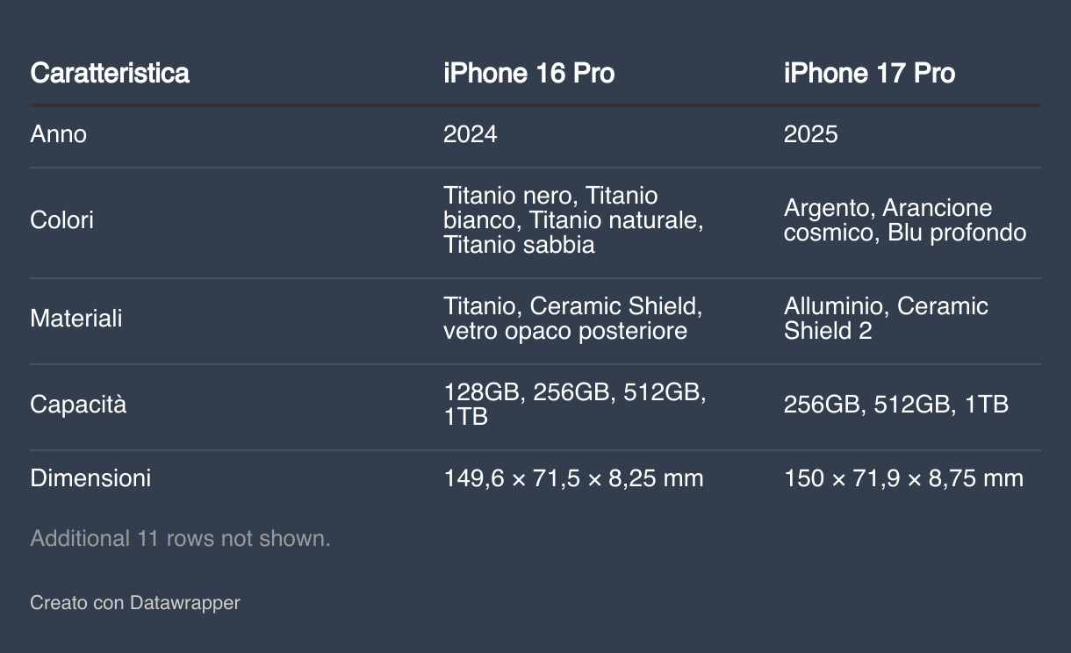Click the Titanio nero colors cell

573,220
